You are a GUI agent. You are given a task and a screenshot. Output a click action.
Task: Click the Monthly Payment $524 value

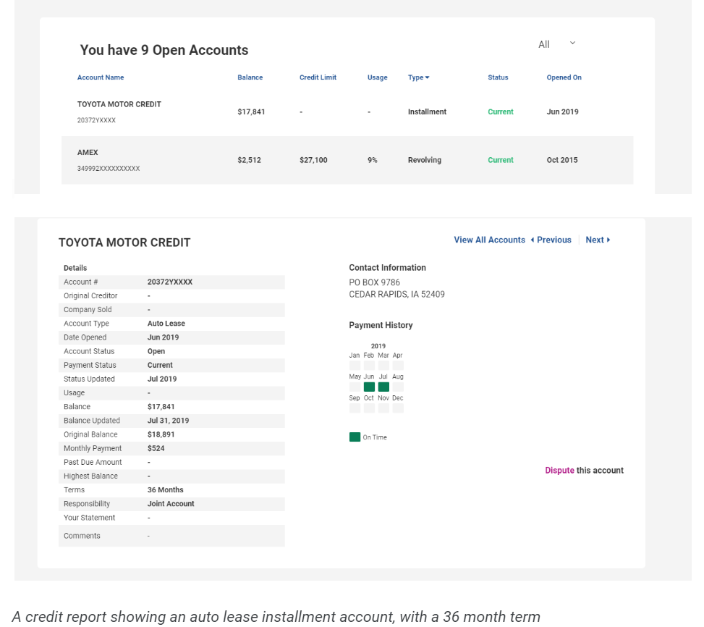[x=156, y=449]
